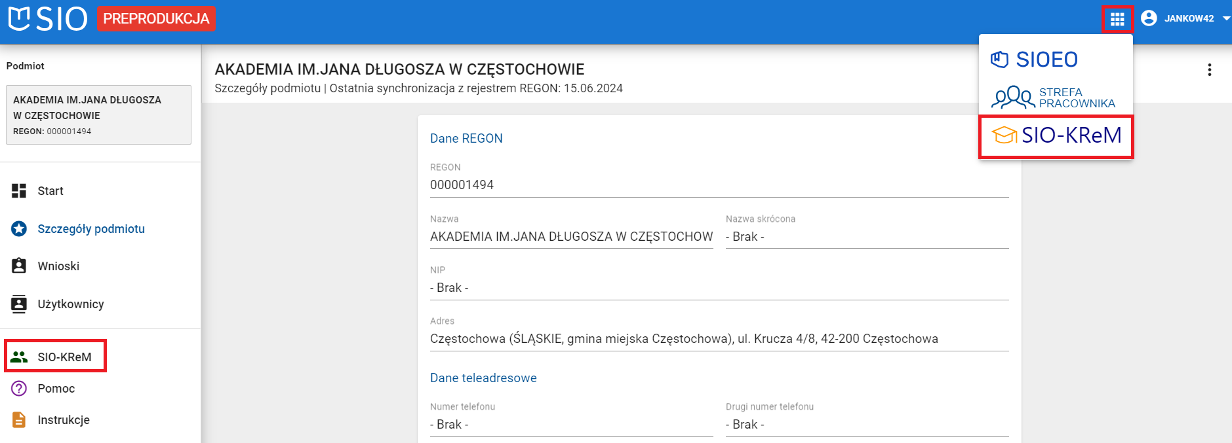The image size is (1232, 443).
Task: Click the SIO logo in header
Action: click(48, 19)
